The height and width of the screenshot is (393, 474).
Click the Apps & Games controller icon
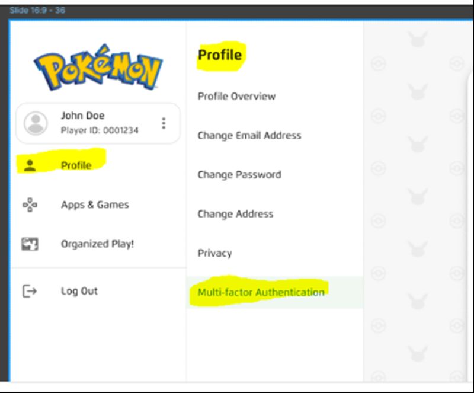[x=30, y=205]
